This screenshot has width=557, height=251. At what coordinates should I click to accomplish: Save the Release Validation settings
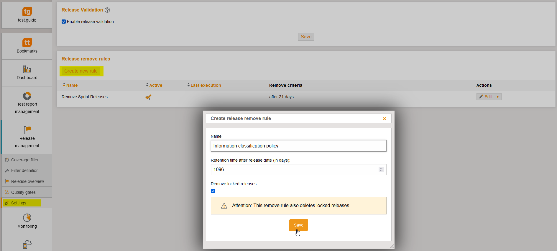pyautogui.click(x=306, y=37)
